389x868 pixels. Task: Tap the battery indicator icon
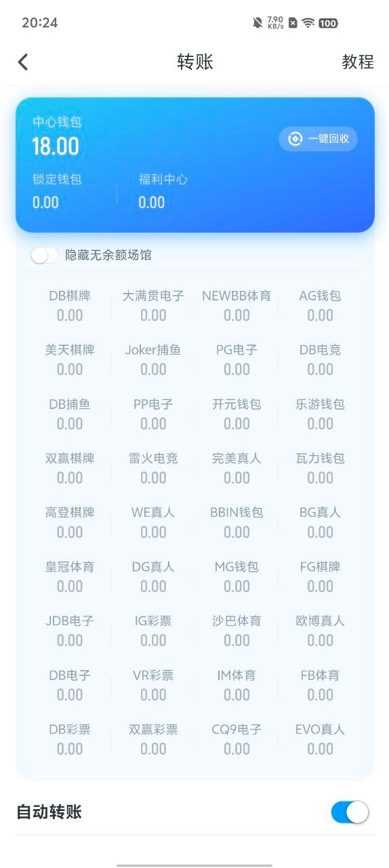pyautogui.click(x=328, y=22)
